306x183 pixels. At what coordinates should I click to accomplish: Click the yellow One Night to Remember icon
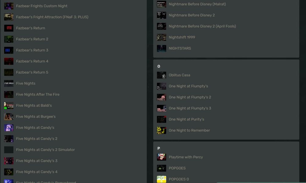point(161,131)
